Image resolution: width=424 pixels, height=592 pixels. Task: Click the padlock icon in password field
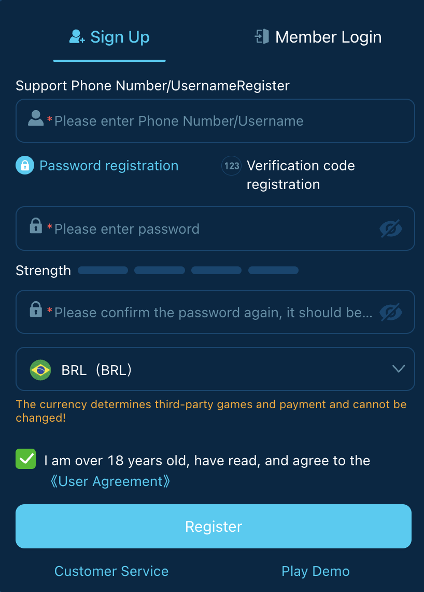pyautogui.click(x=36, y=226)
